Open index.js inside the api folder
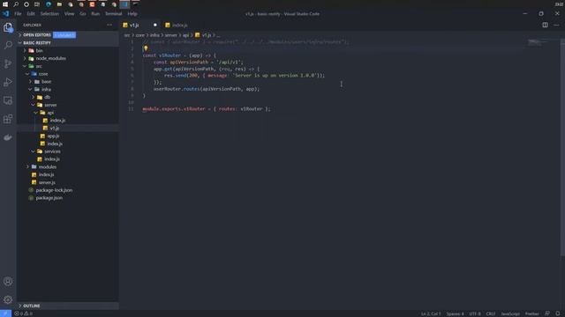 (x=57, y=121)
